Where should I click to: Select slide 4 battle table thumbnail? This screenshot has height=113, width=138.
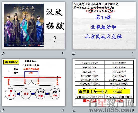click(104, 82)
